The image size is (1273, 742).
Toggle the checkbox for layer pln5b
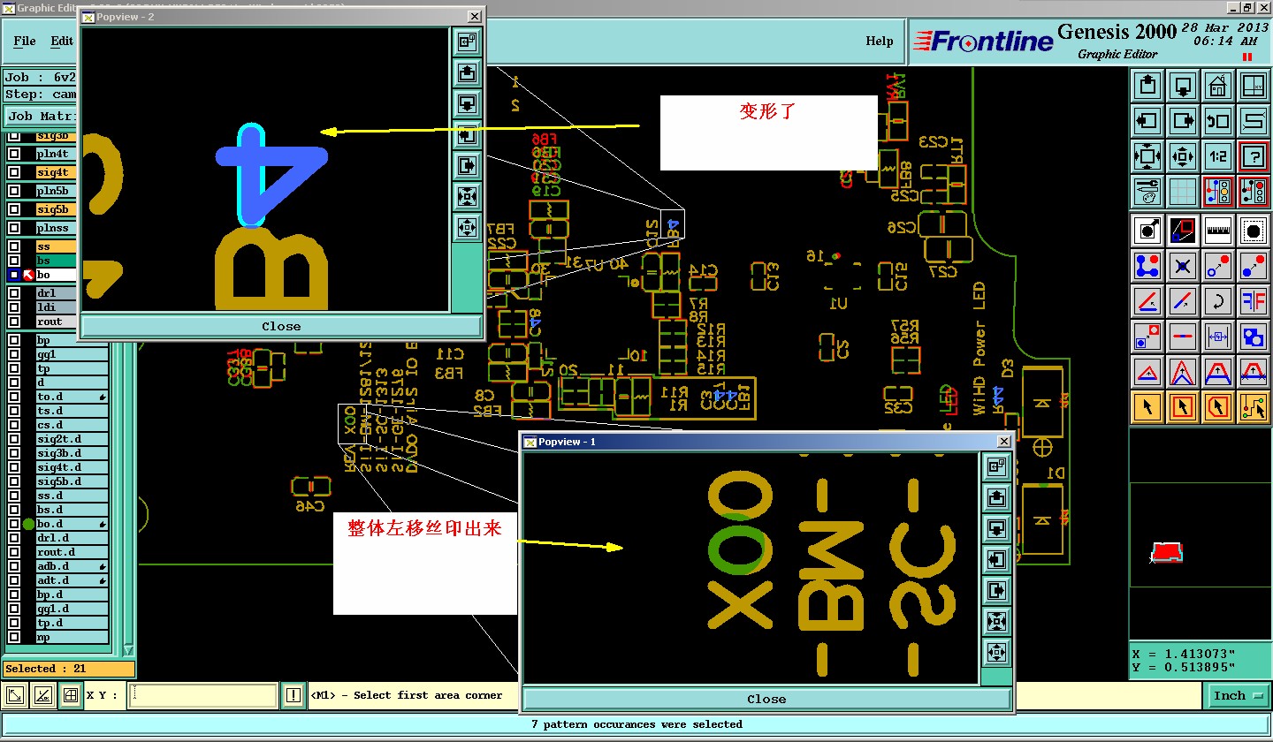click(x=14, y=191)
